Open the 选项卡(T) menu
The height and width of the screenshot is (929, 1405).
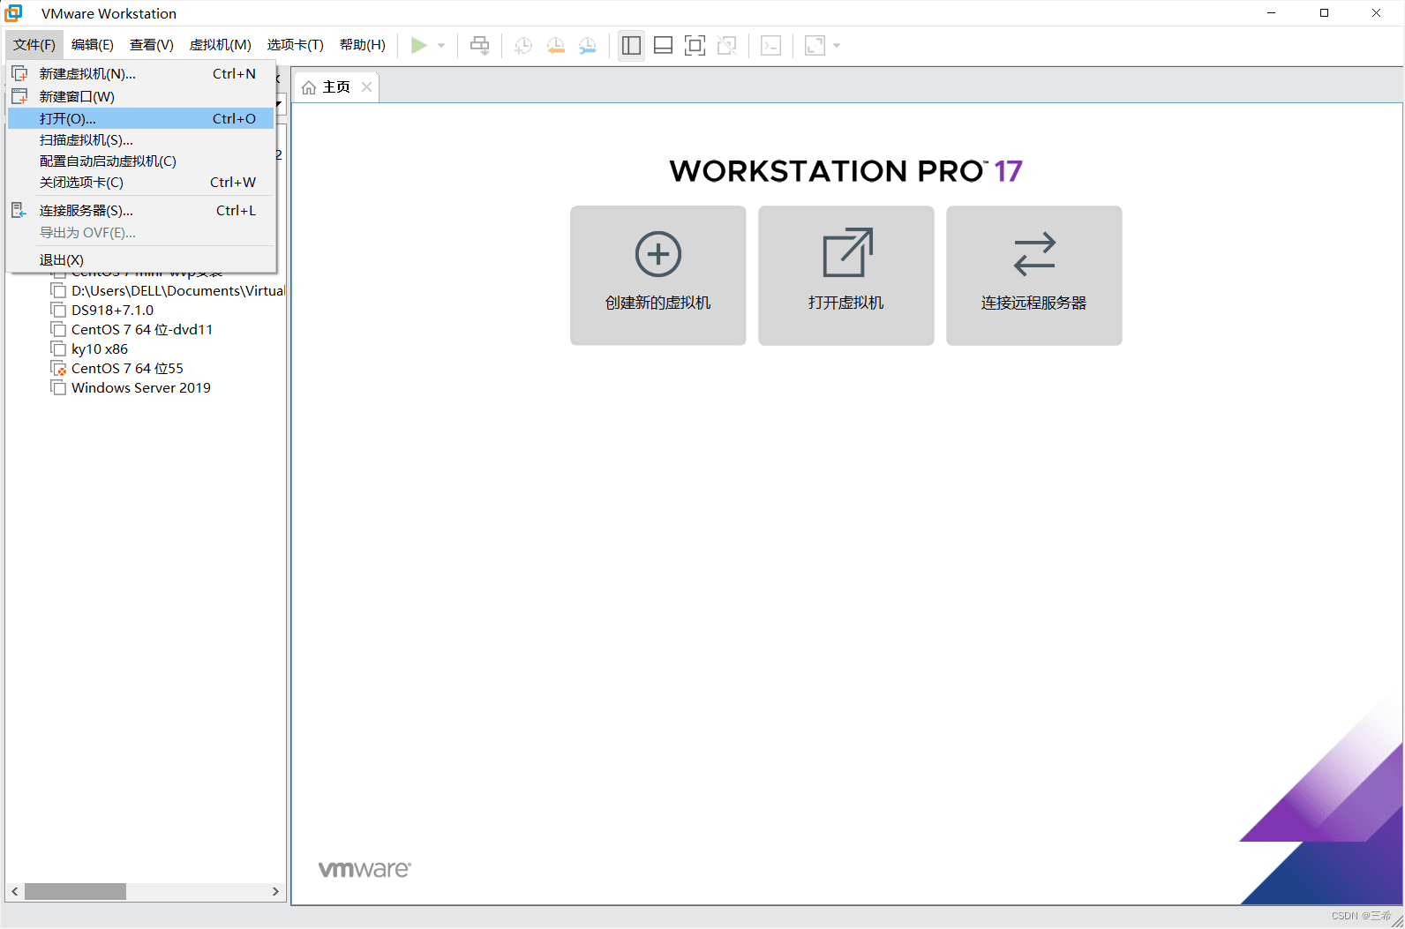(x=296, y=45)
